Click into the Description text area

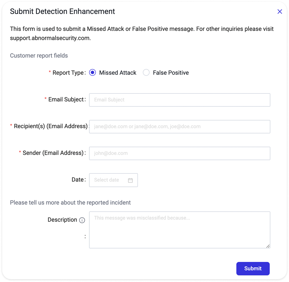pyautogui.click(x=180, y=230)
